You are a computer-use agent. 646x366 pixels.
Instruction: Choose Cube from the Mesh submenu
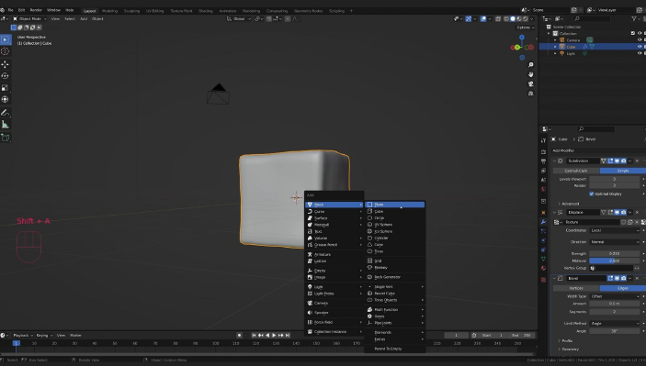(x=395, y=211)
